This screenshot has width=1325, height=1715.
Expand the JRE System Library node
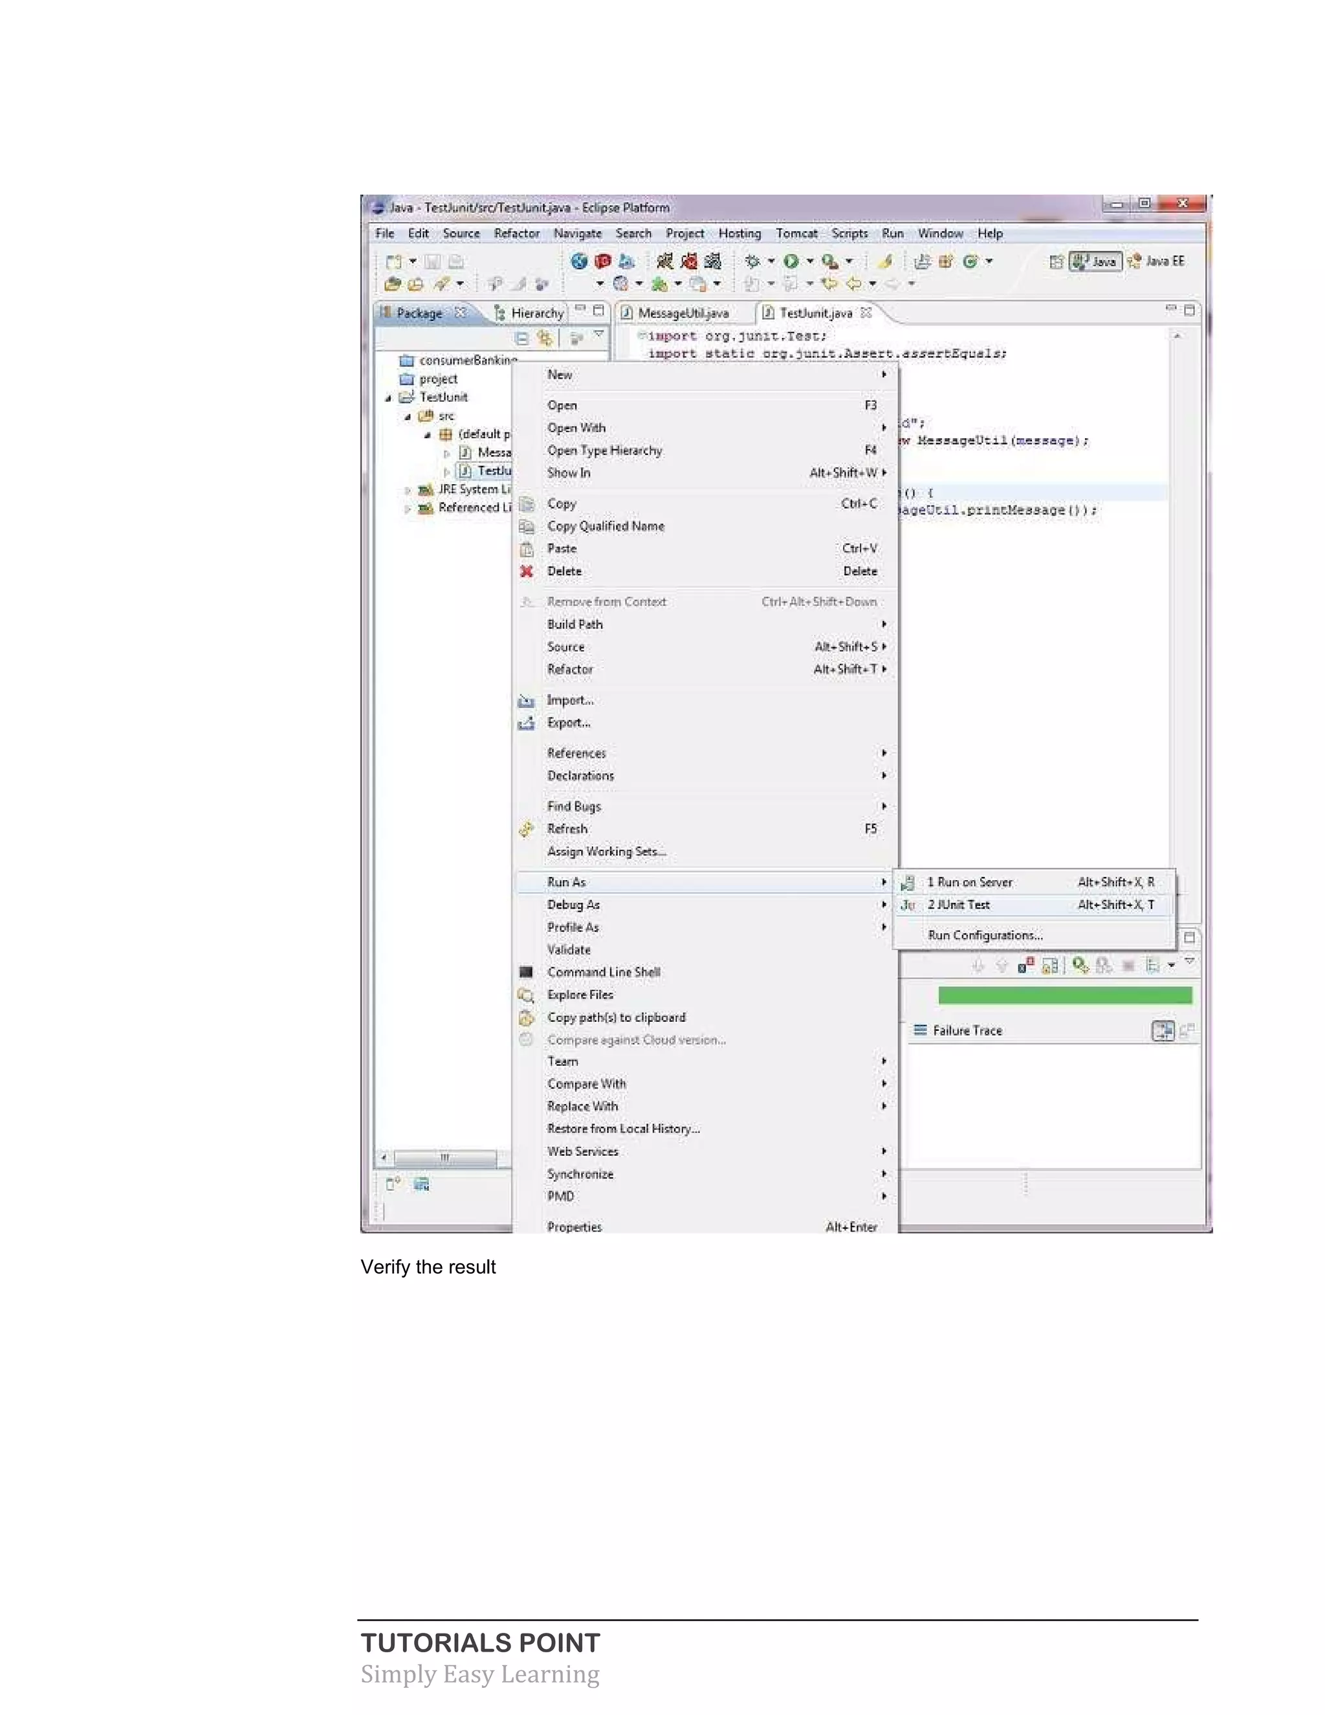[408, 490]
